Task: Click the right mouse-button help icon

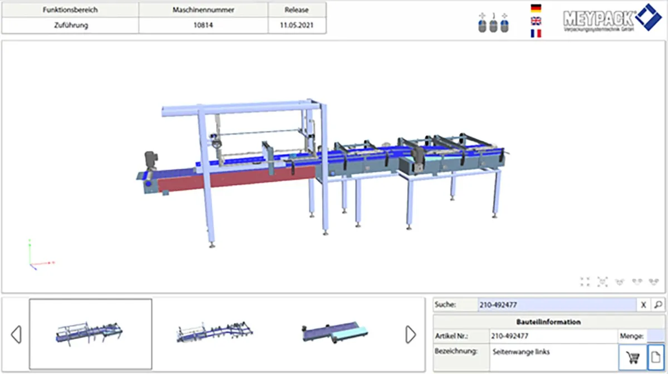Action: (504, 25)
